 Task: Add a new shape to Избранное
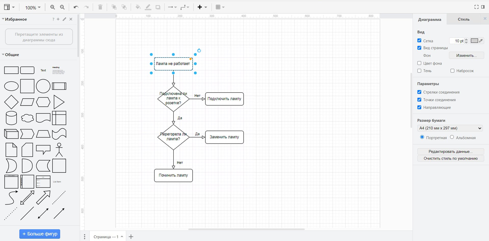(x=58, y=19)
